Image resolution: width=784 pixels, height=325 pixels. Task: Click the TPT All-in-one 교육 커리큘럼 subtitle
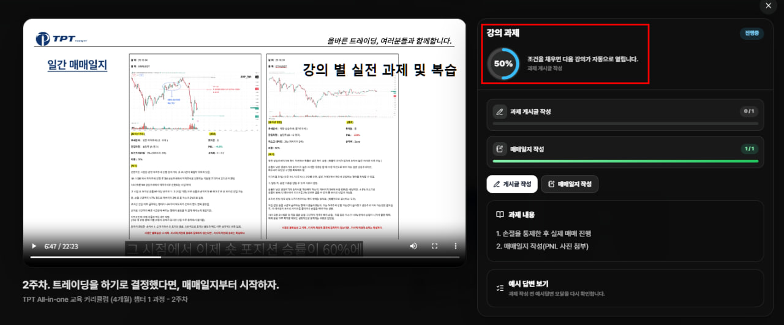(105, 299)
